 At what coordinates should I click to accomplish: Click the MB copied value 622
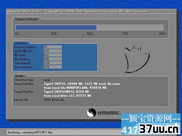pos(52,55)
